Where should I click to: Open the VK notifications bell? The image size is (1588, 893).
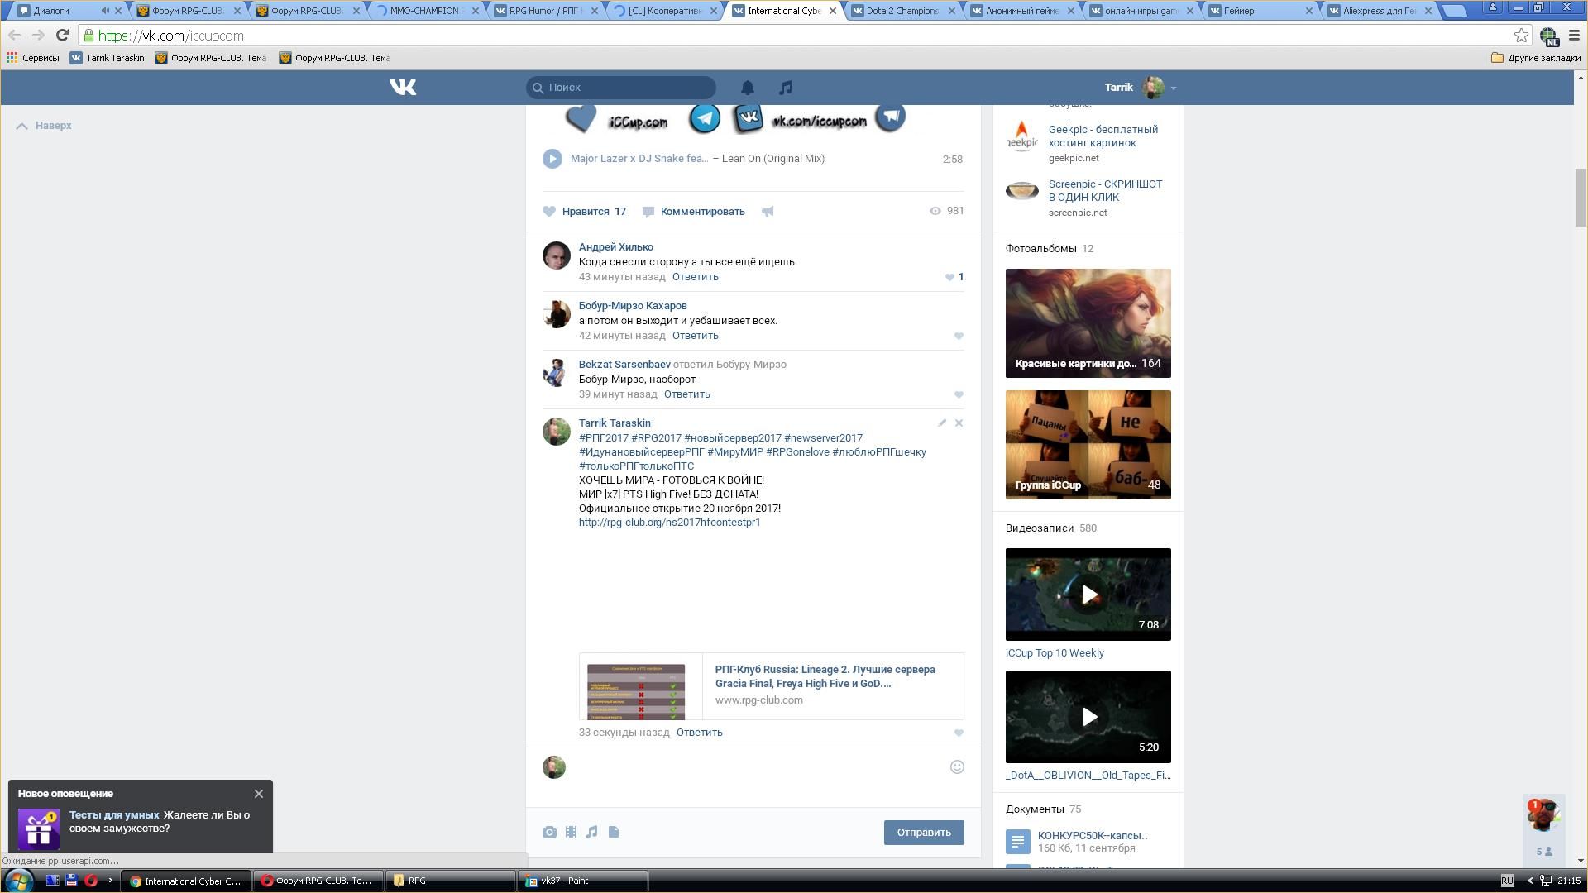[x=747, y=88]
